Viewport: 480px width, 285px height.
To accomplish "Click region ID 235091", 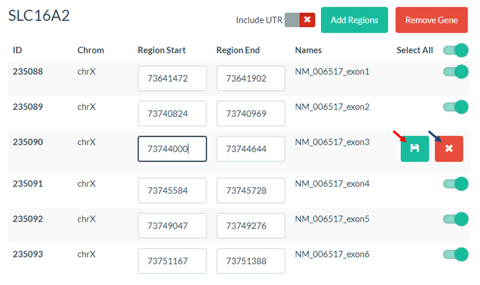I will pos(28,183).
